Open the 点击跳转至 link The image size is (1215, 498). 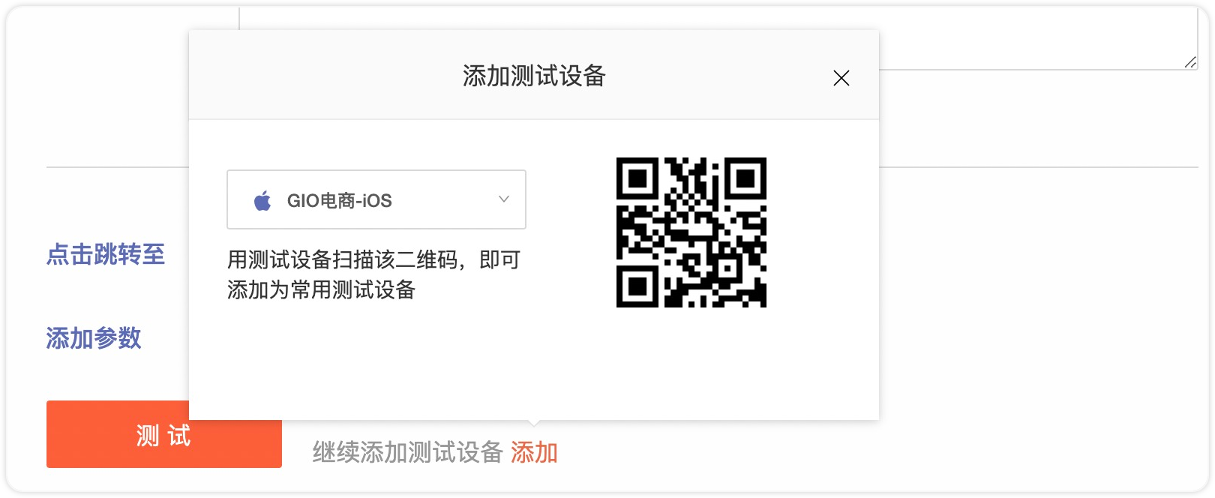click(106, 254)
